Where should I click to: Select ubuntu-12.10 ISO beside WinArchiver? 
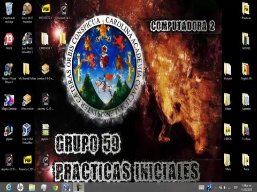pyautogui.click(x=46, y=102)
